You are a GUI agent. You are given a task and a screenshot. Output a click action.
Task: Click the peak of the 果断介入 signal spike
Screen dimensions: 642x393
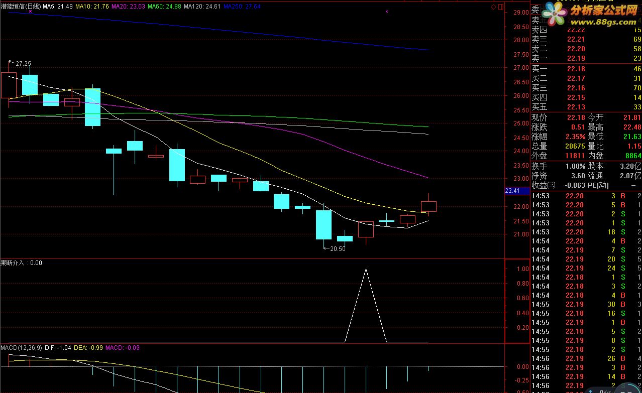coord(366,270)
